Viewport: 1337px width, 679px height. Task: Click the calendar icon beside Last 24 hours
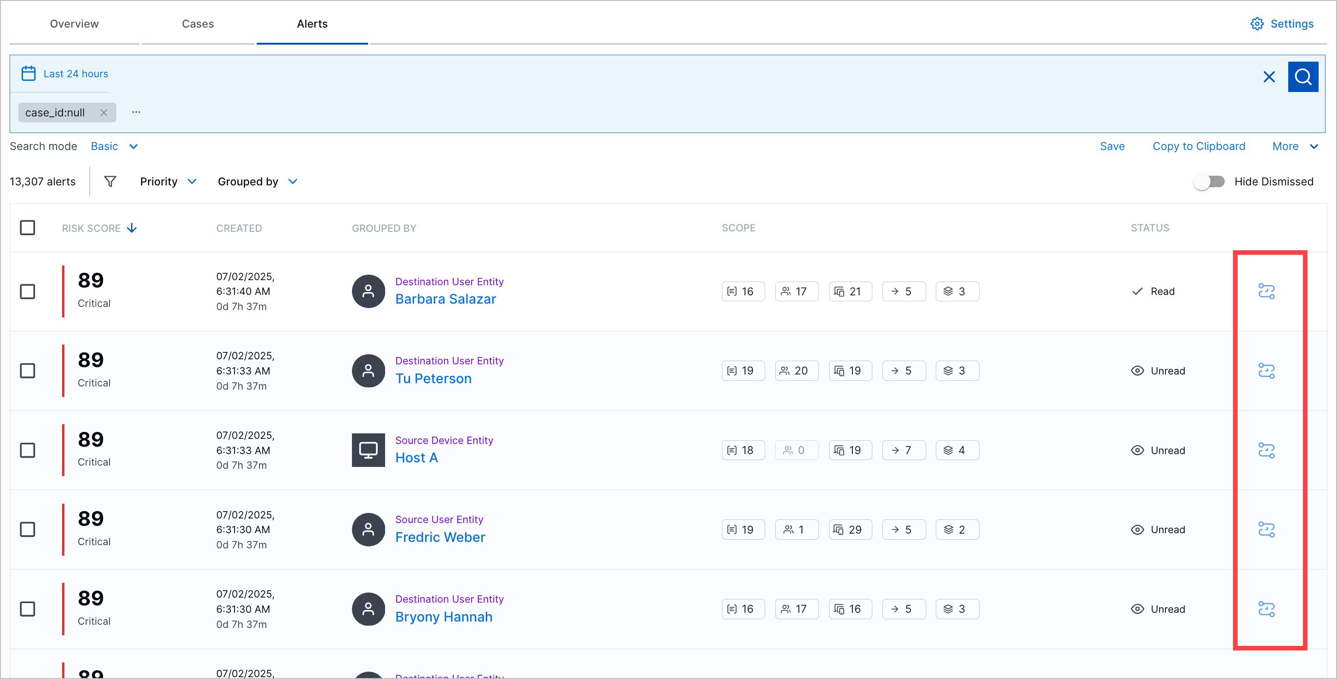[29, 74]
